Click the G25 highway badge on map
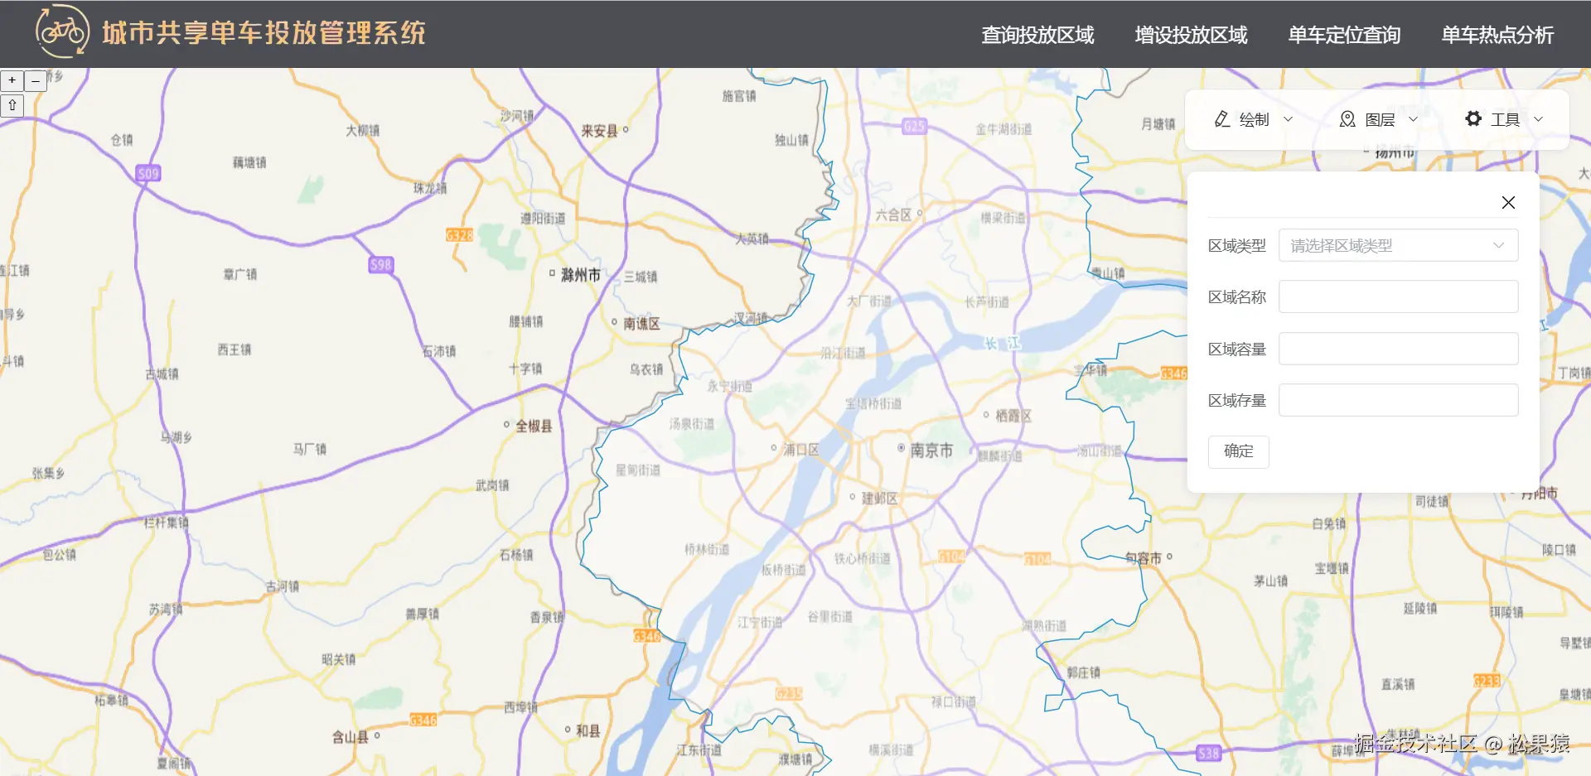1591x776 pixels. click(914, 126)
